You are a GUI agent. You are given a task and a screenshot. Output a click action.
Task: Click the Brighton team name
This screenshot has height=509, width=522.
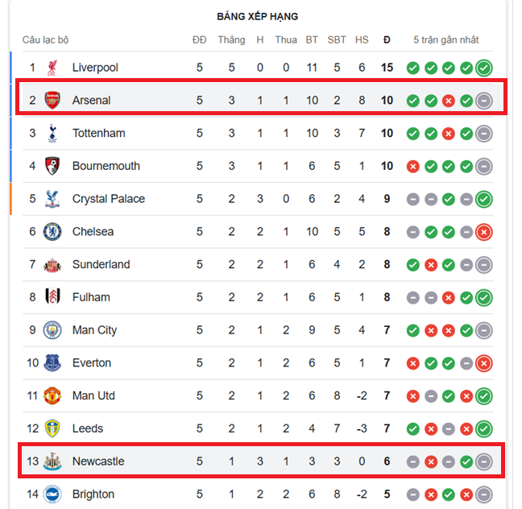(93, 495)
